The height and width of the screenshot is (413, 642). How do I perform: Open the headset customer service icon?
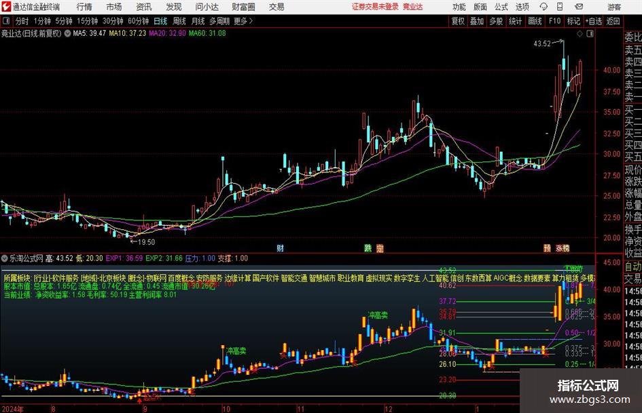point(543,7)
